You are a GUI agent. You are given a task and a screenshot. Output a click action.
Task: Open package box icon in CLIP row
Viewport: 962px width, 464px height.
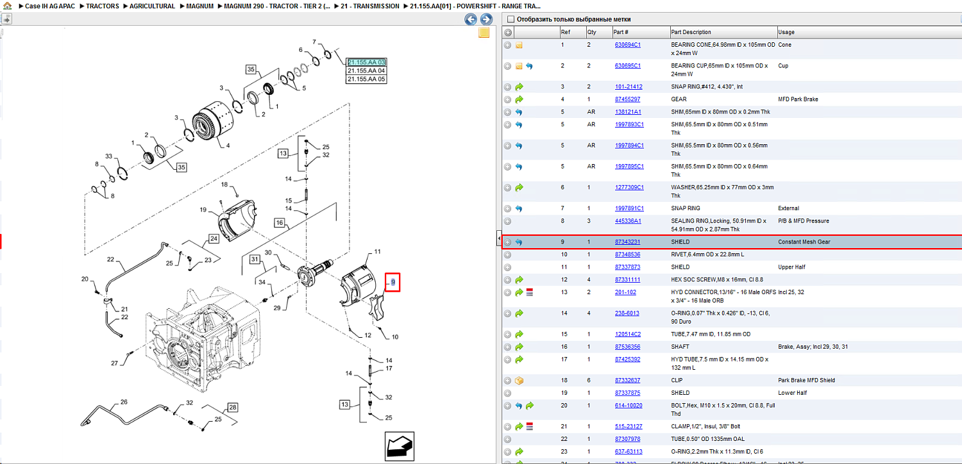519,380
